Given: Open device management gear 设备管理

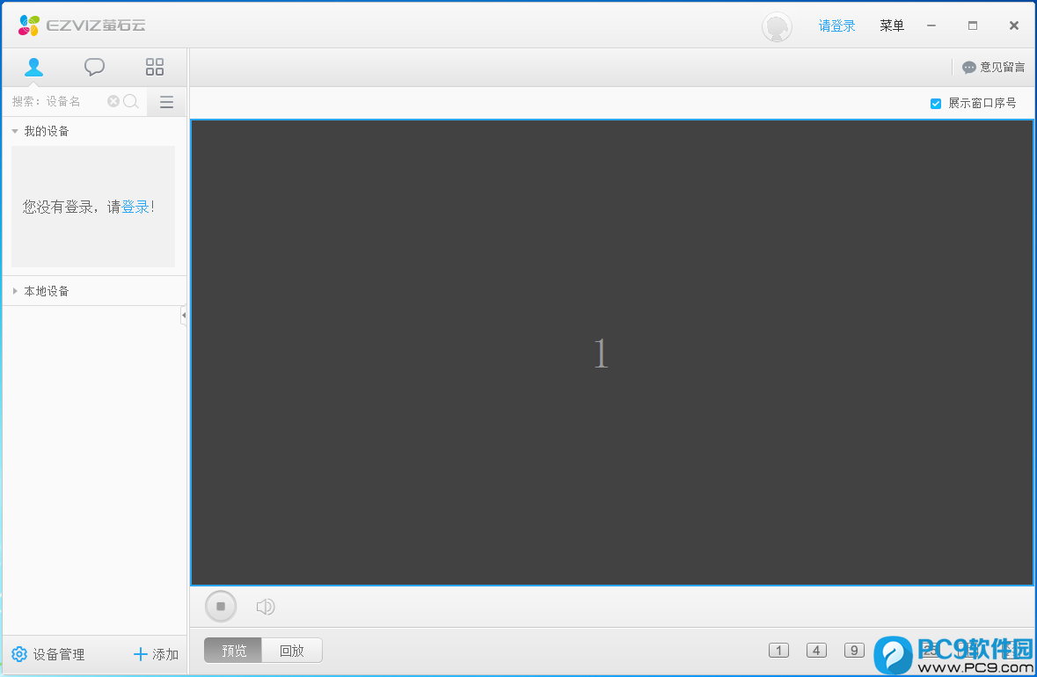Looking at the screenshot, I should pyautogui.click(x=48, y=654).
